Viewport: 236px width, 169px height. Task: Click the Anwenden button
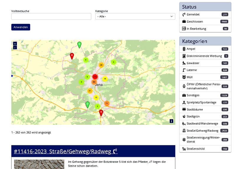click(21, 27)
